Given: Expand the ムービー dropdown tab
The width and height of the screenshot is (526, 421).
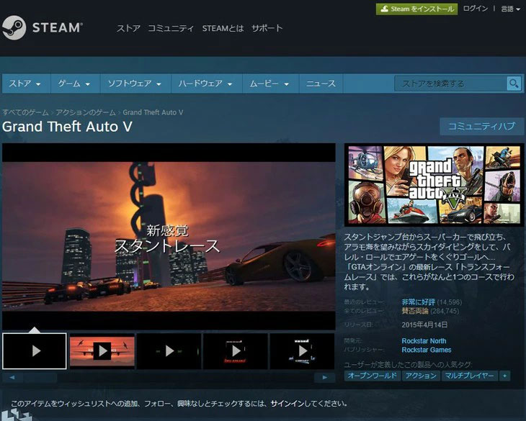Looking at the screenshot, I should (270, 83).
